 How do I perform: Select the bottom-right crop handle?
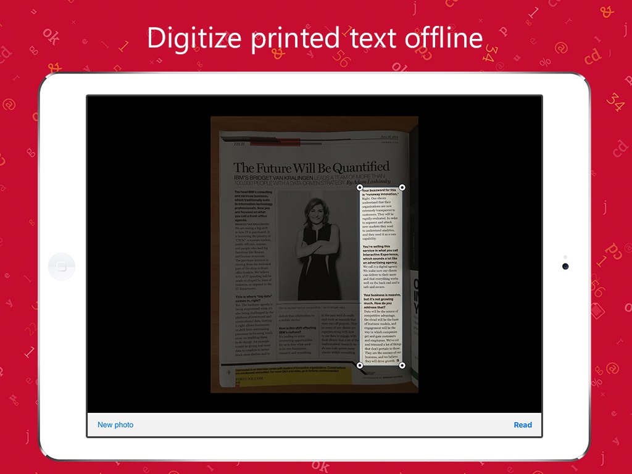coord(402,365)
